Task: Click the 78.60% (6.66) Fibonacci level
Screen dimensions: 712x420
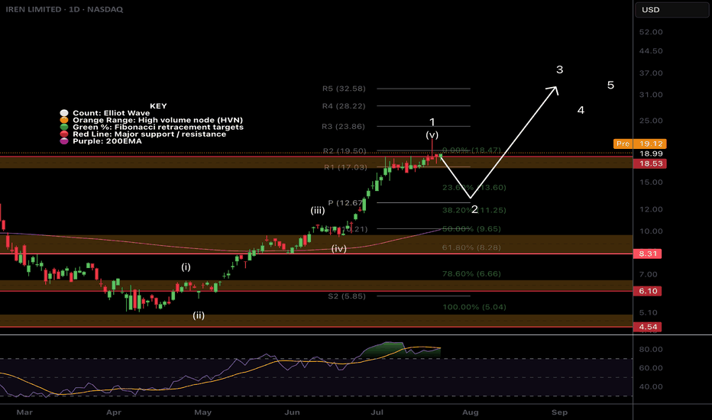Action: (471, 274)
